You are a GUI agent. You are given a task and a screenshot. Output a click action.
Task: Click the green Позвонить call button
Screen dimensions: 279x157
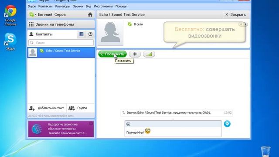click(112, 54)
